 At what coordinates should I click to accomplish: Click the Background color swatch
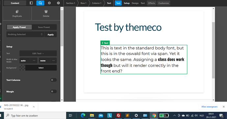click(x=22, y=68)
